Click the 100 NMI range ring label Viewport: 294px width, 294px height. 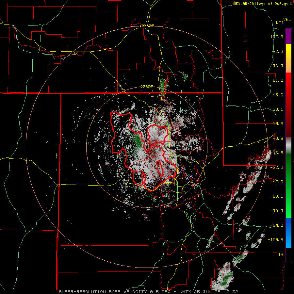pyautogui.click(x=147, y=26)
